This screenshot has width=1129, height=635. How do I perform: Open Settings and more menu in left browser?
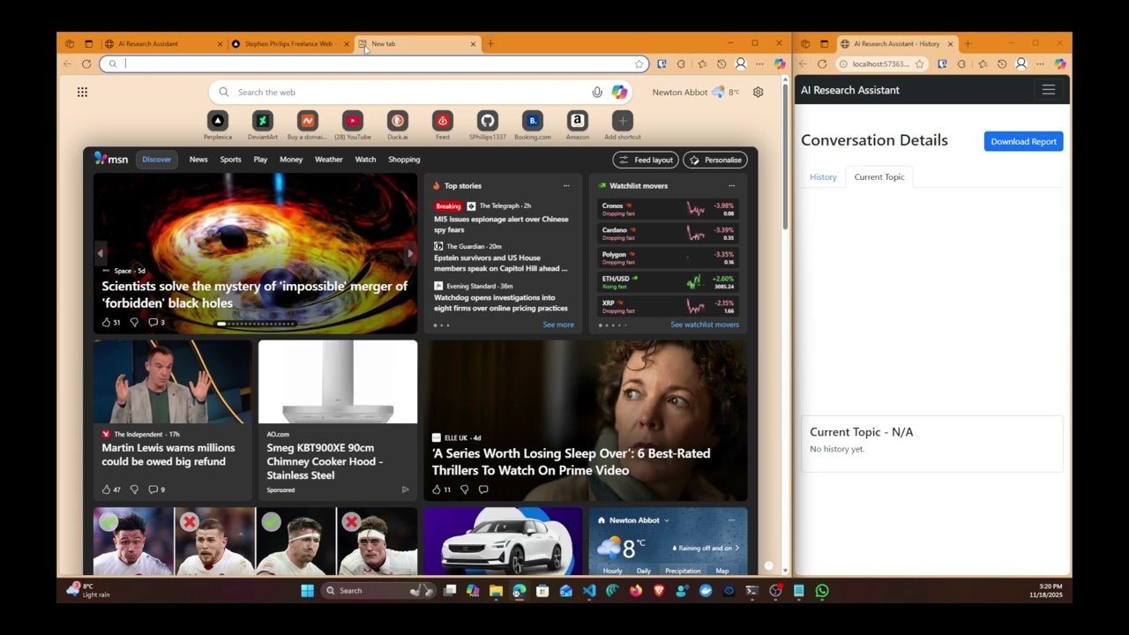coord(759,63)
